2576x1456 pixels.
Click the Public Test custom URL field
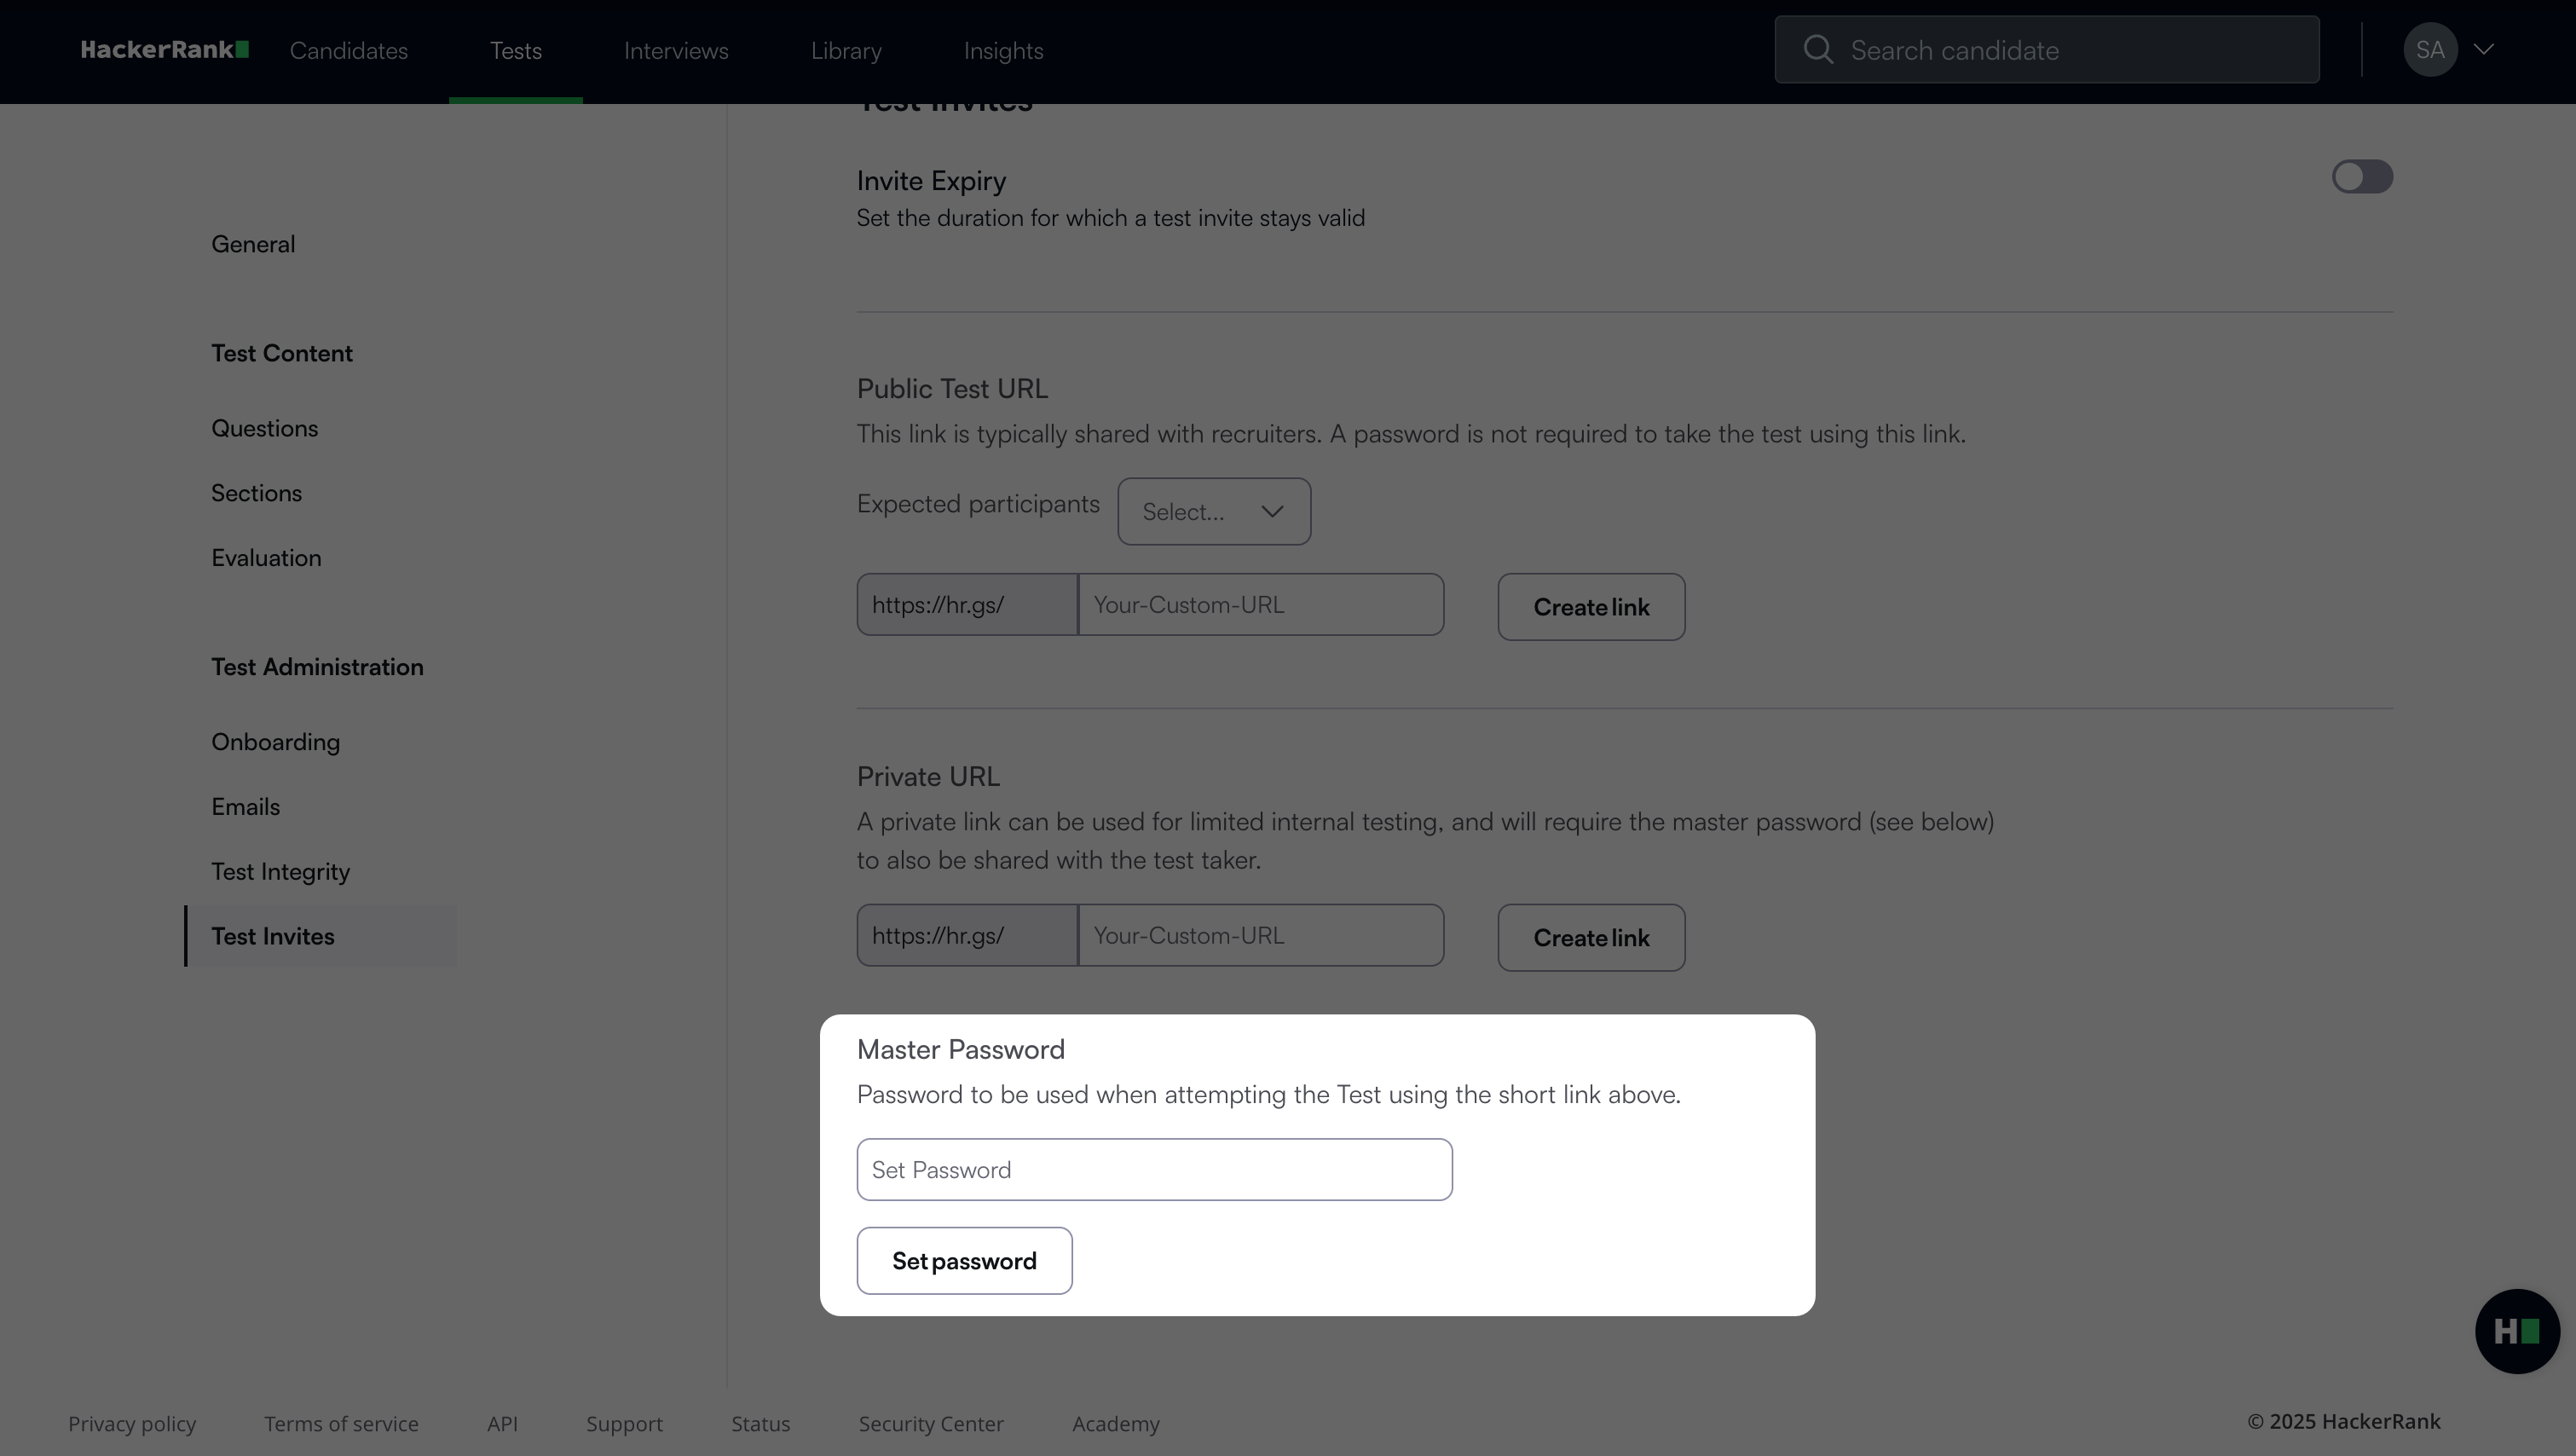click(x=1260, y=605)
